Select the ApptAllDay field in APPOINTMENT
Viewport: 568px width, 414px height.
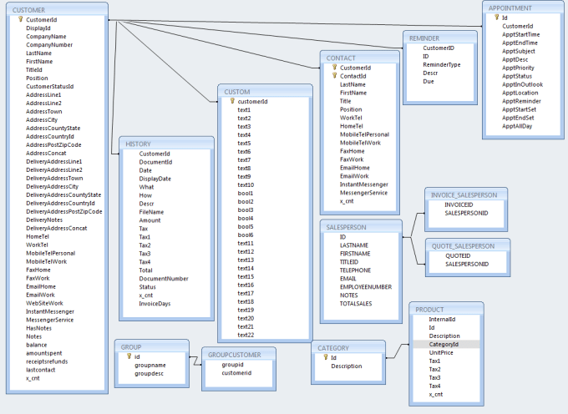(517, 126)
